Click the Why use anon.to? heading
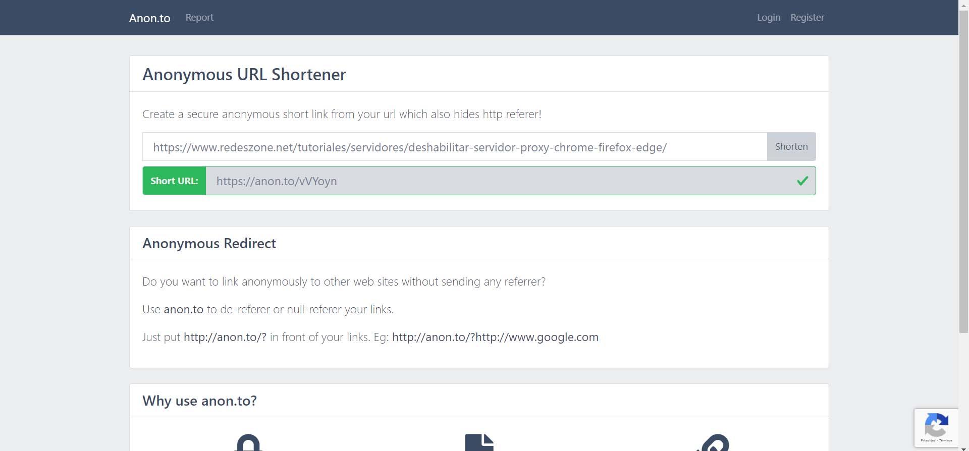 coord(199,401)
